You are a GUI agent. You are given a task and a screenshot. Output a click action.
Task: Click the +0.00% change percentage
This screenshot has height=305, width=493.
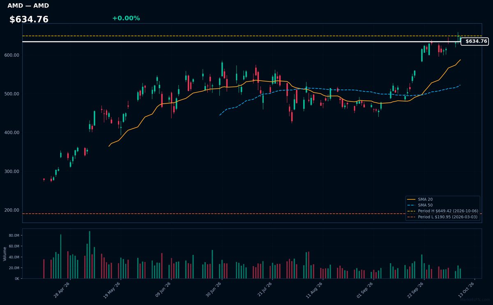pyautogui.click(x=126, y=18)
